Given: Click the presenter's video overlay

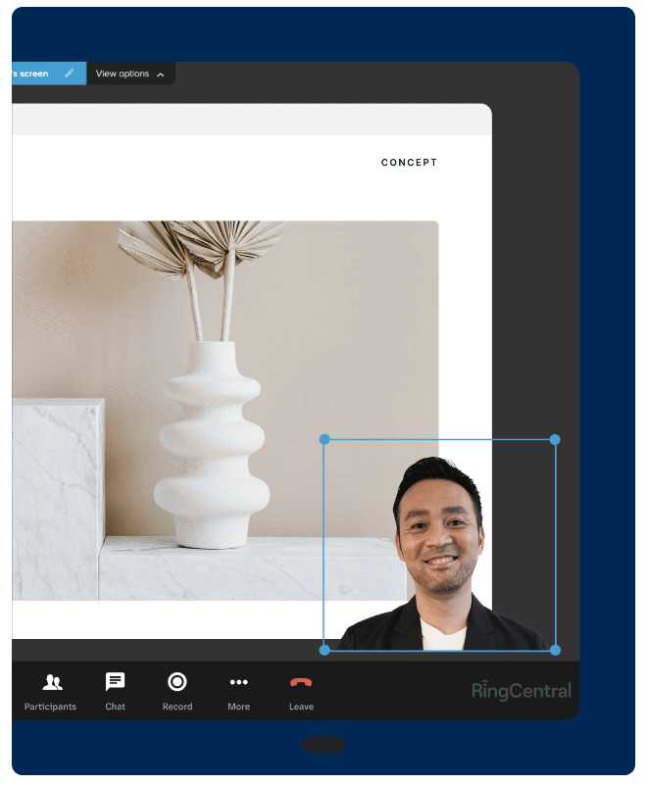Looking at the screenshot, I should click(439, 545).
